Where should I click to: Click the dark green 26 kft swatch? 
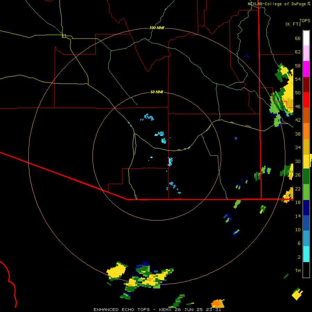click(x=306, y=176)
